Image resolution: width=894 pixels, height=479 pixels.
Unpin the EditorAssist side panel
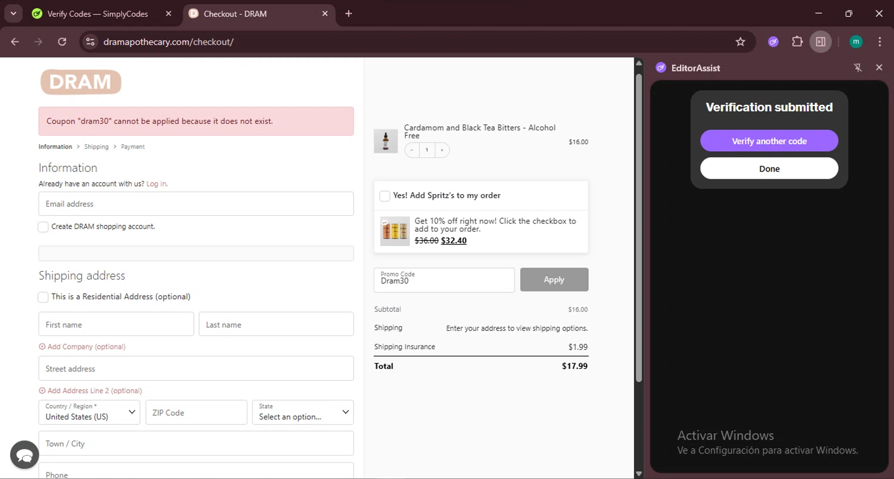pyautogui.click(x=858, y=68)
